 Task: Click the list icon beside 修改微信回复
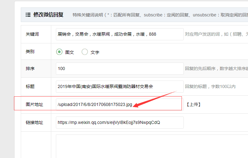pyautogui.click(x=28, y=15)
